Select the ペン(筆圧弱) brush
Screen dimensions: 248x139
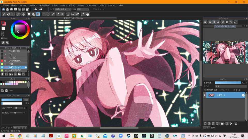tap(14, 51)
